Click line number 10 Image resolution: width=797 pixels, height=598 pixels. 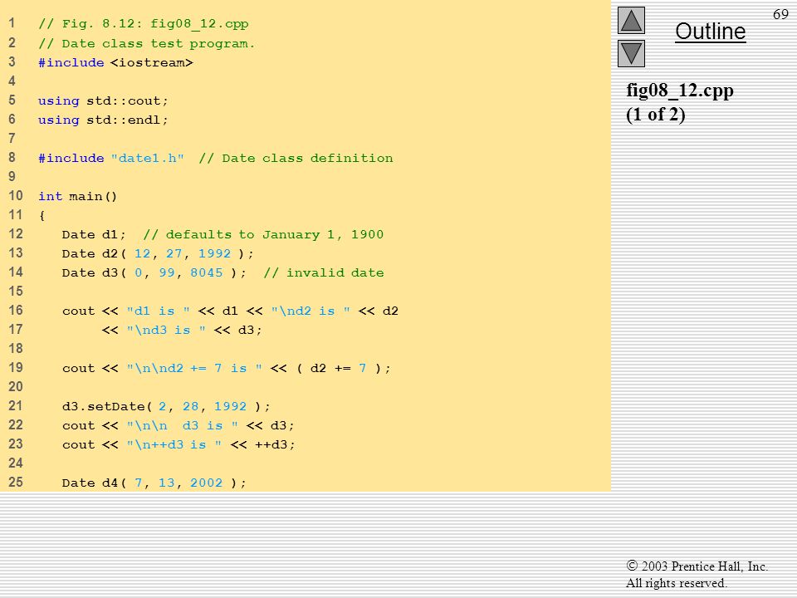15,196
